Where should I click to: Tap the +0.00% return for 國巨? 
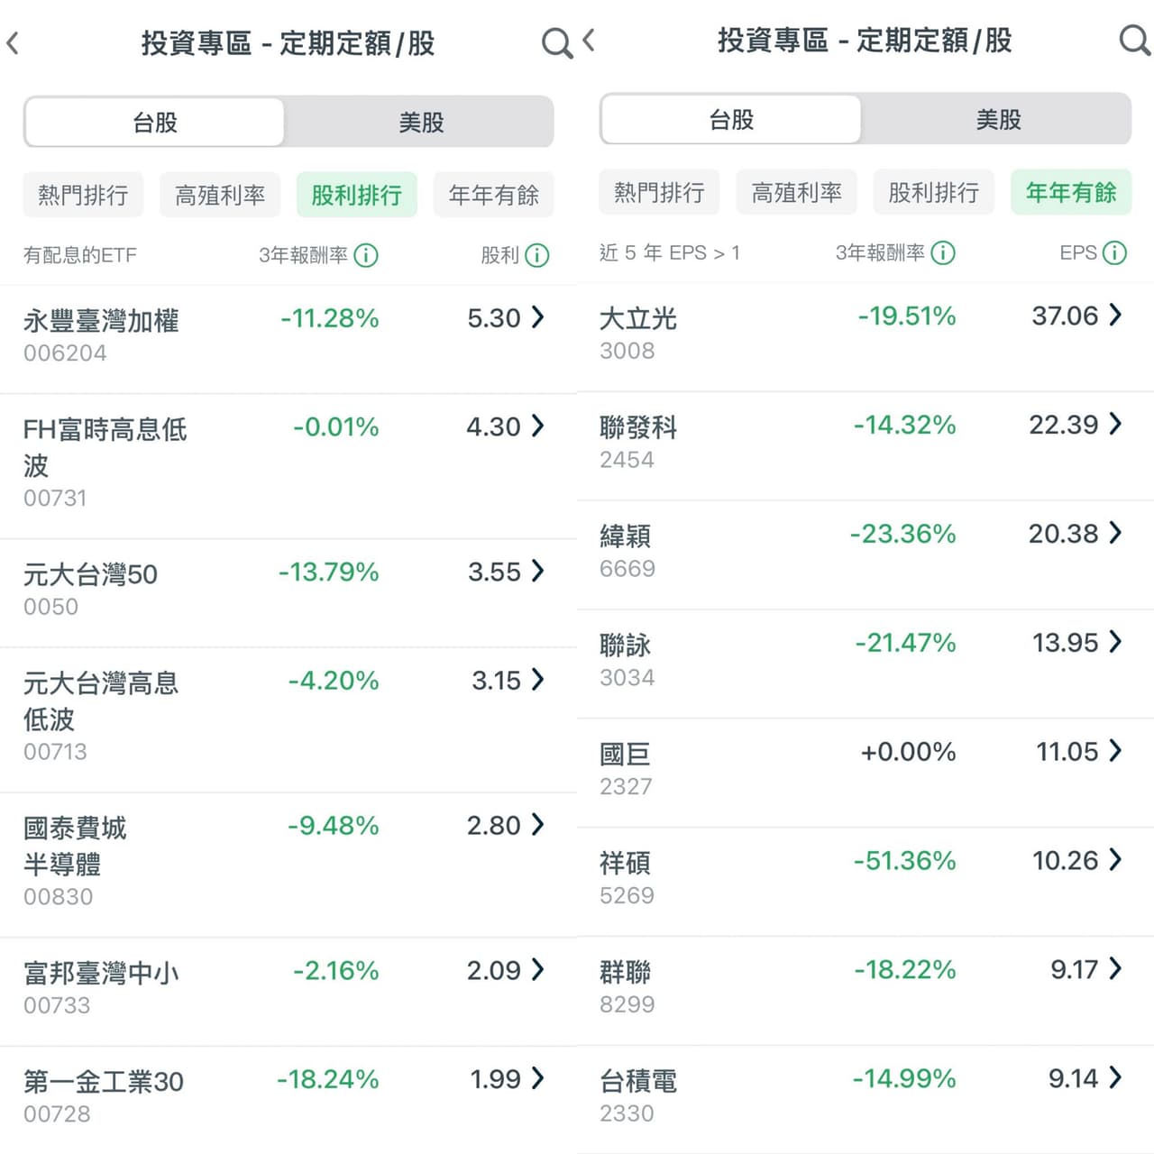[x=908, y=752]
